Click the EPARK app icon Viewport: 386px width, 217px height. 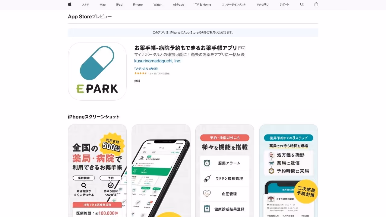(x=97, y=71)
